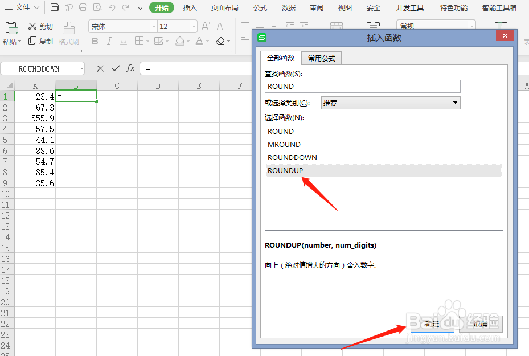Viewport: 529px width, 356px height.
Task: Open print preview
Action: click(x=97, y=7)
